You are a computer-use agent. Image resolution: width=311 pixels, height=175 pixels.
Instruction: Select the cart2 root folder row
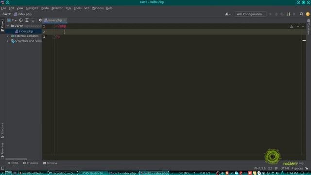(24, 26)
